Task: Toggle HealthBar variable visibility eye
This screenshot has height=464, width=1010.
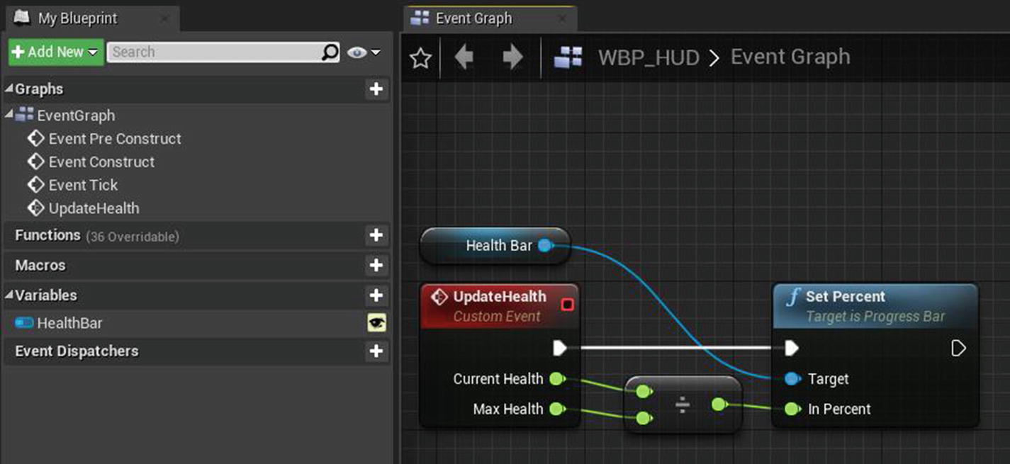Action: 376,323
